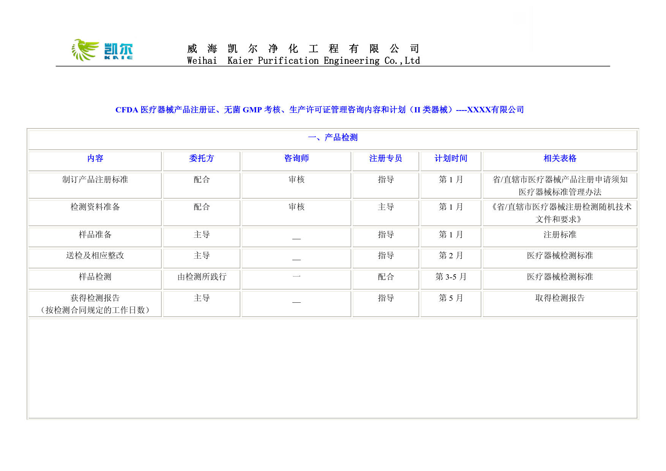
Task: Select the 咨询师 column header
Action: [296, 158]
